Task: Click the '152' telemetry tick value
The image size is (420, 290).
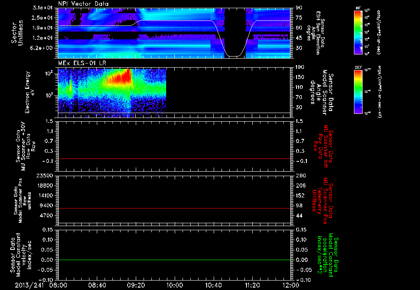Action: pyautogui.click(x=300, y=195)
